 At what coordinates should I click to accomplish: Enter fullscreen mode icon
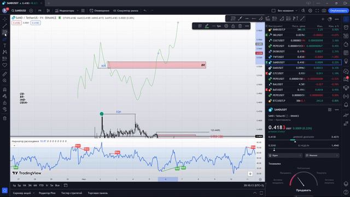(317, 10)
